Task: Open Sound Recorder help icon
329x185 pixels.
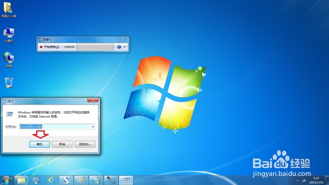Action: click(119, 47)
